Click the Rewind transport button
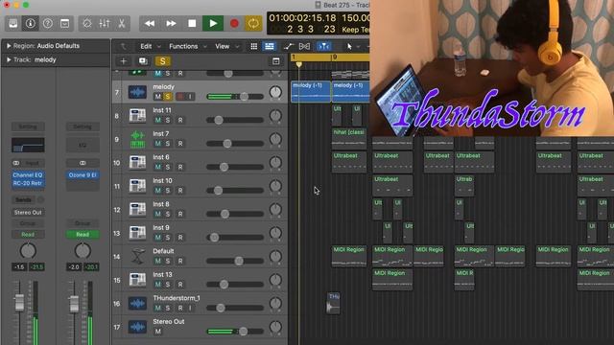614x345 pixels. [150, 24]
